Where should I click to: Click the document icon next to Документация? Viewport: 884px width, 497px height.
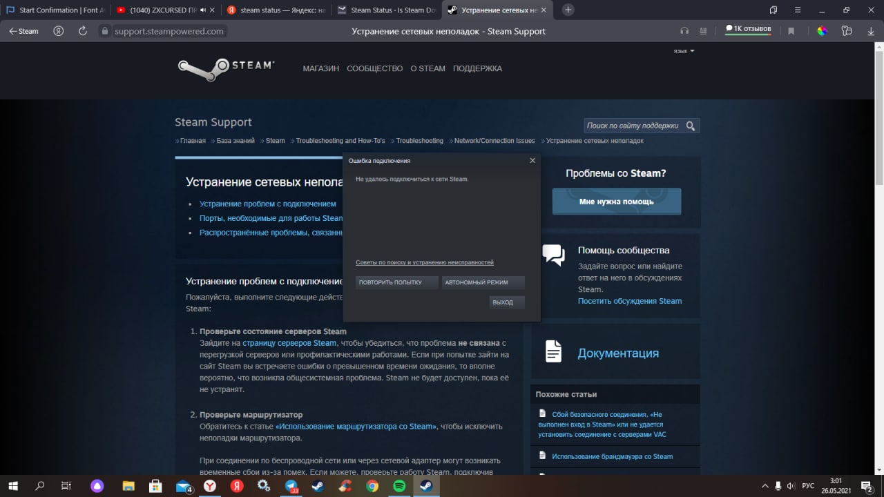tap(553, 351)
